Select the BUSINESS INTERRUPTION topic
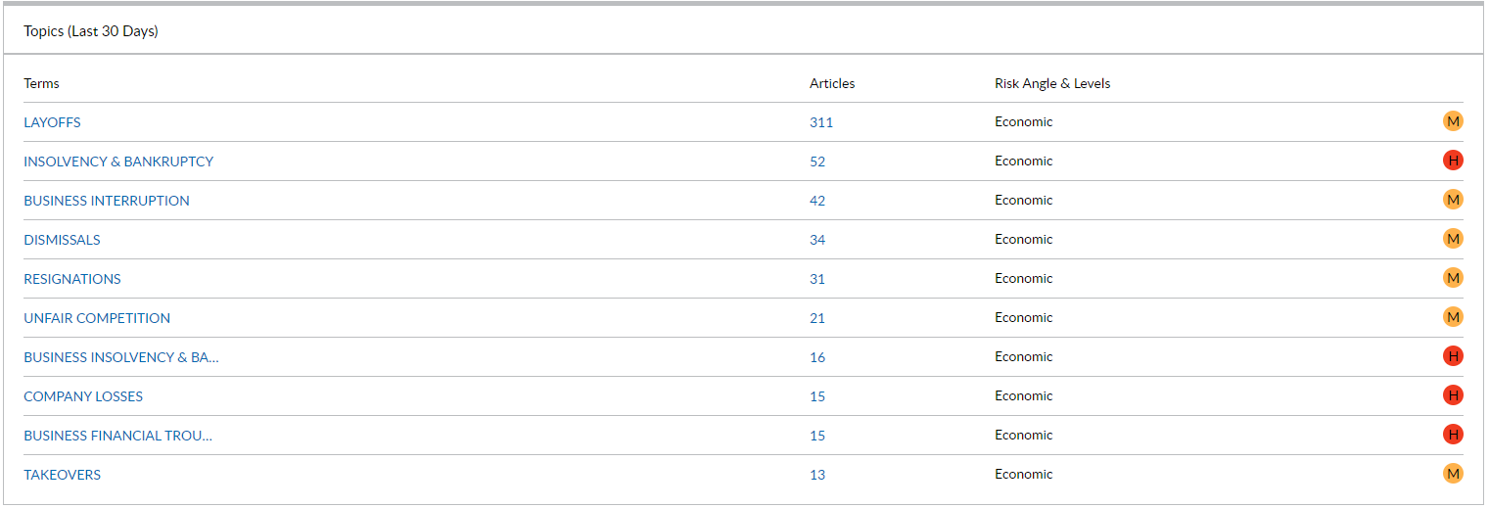 tap(107, 201)
